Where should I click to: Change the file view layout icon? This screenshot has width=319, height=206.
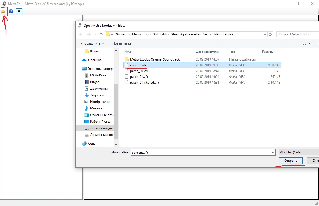click(304, 43)
